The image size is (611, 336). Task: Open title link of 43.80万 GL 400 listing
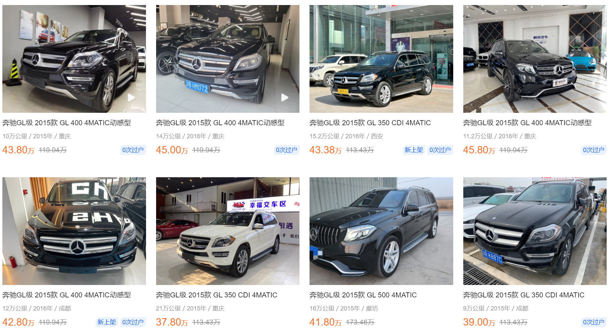click(x=66, y=123)
